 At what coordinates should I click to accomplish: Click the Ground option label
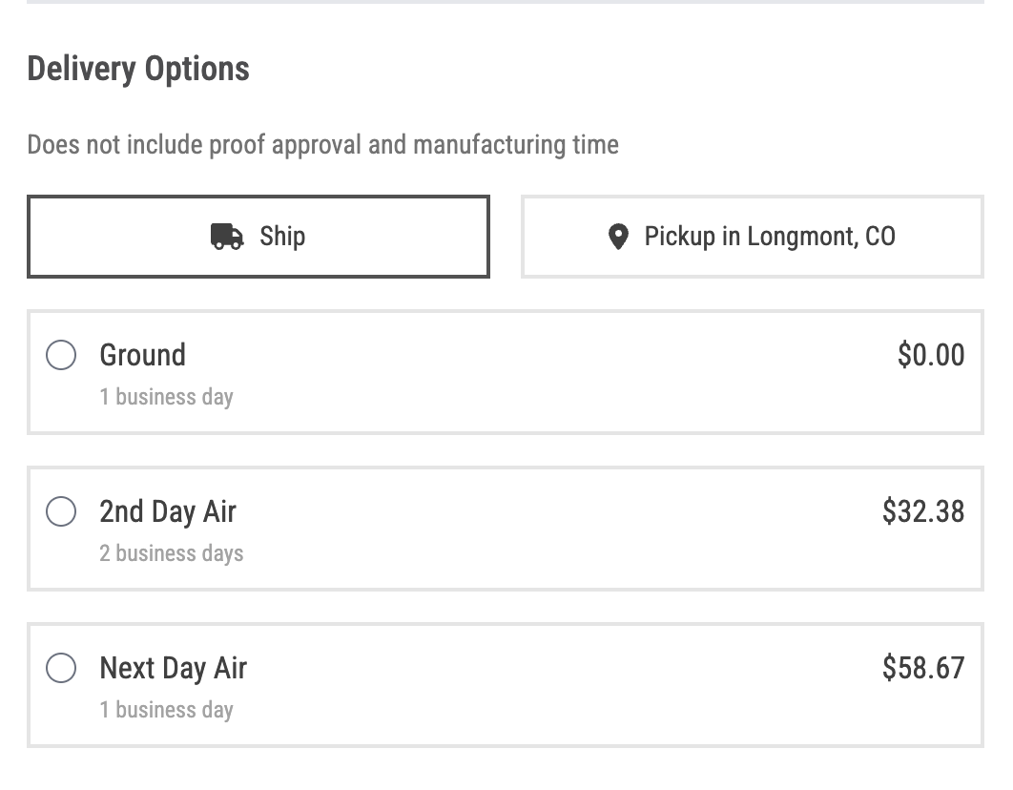(143, 355)
